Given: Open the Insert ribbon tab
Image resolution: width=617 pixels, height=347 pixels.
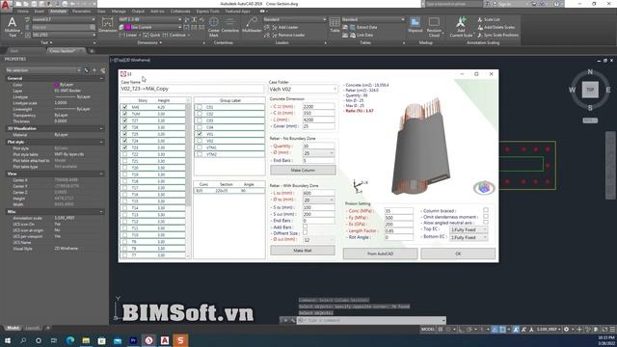Looking at the screenshot, I should tap(40, 12).
